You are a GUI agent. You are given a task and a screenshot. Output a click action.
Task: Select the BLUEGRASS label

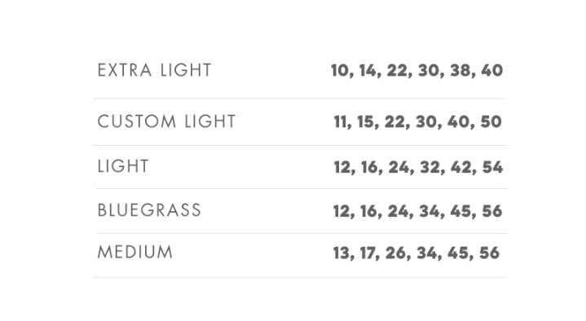pos(149,210)
